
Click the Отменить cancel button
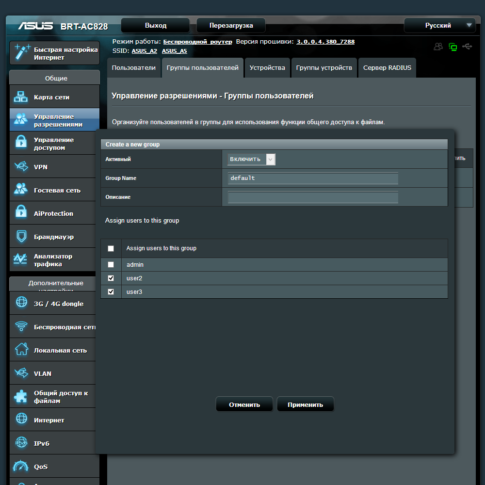tap(244, 404)
